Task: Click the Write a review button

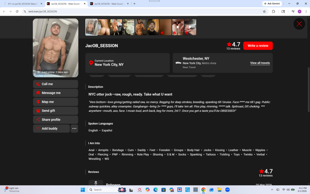Action: tap(258, 46)
